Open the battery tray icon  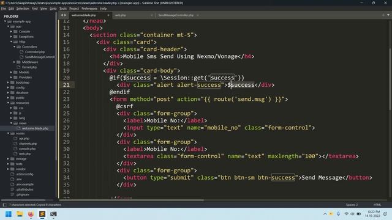tap(358, 214)
